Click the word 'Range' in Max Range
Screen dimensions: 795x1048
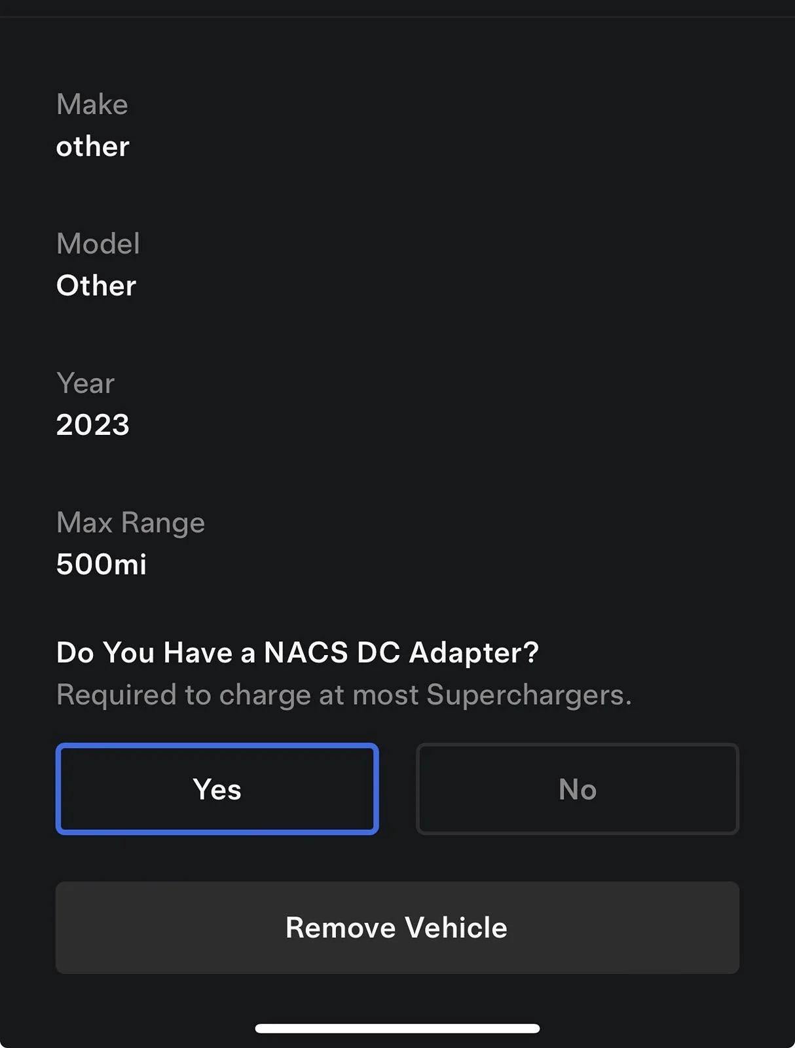click(x=163, y=523)
